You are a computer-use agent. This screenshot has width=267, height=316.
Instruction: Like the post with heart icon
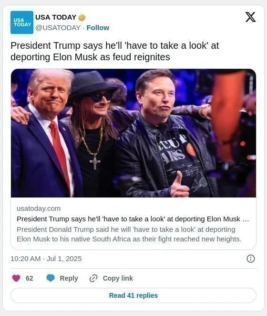[16, 278]
